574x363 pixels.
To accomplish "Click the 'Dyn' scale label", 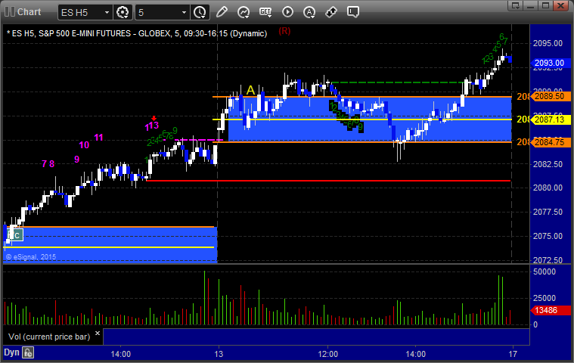I will tap(11, 352).
